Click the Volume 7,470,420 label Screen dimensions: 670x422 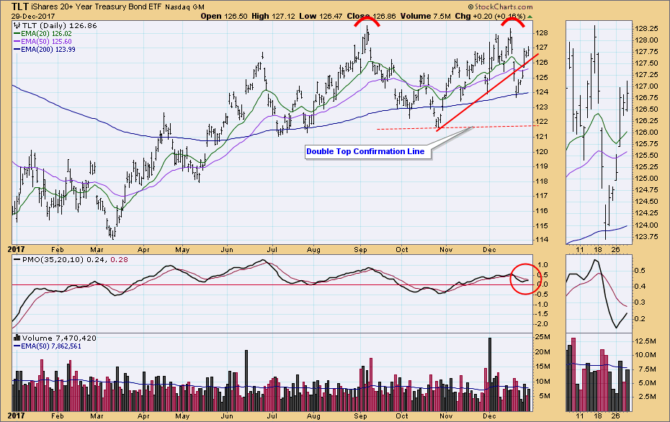pyautogui.click(x=59, y=338)
